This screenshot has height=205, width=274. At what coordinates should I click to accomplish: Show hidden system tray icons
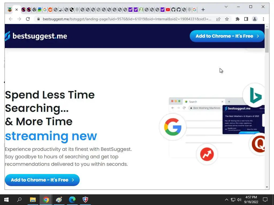tap(226, 200)
